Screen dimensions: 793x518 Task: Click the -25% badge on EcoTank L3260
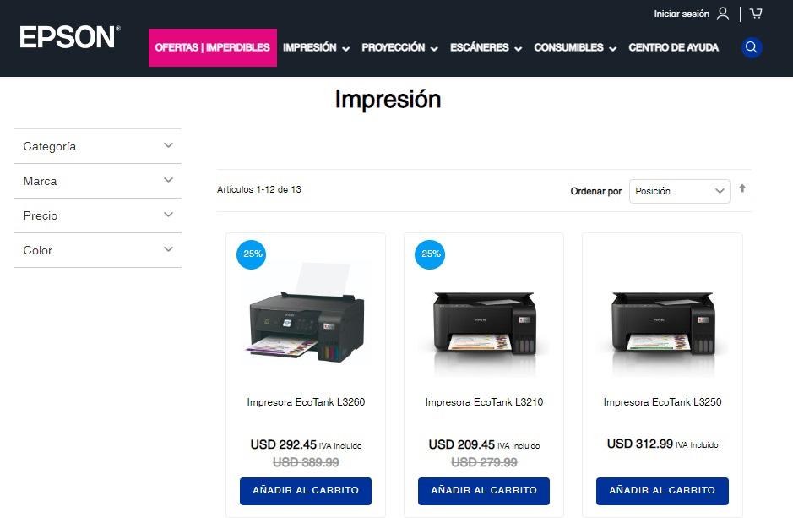point(252,254)
